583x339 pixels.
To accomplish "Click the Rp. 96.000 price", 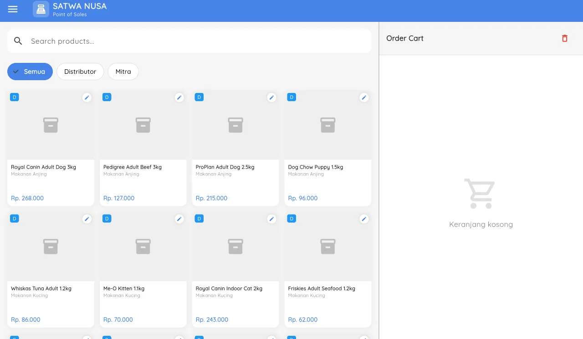I will [303, 198].
